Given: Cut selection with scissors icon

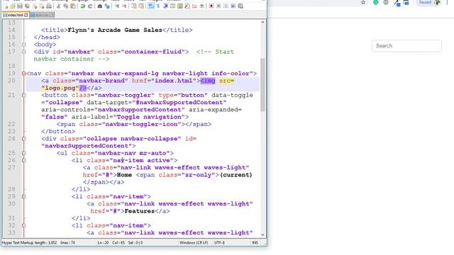Looking at the screenshot, I should coord(58,6).
